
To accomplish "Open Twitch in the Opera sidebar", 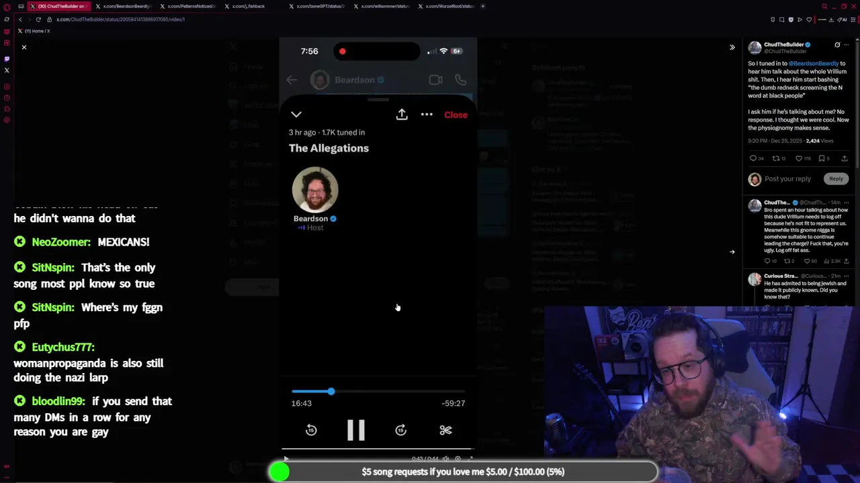I will point(7,58).
